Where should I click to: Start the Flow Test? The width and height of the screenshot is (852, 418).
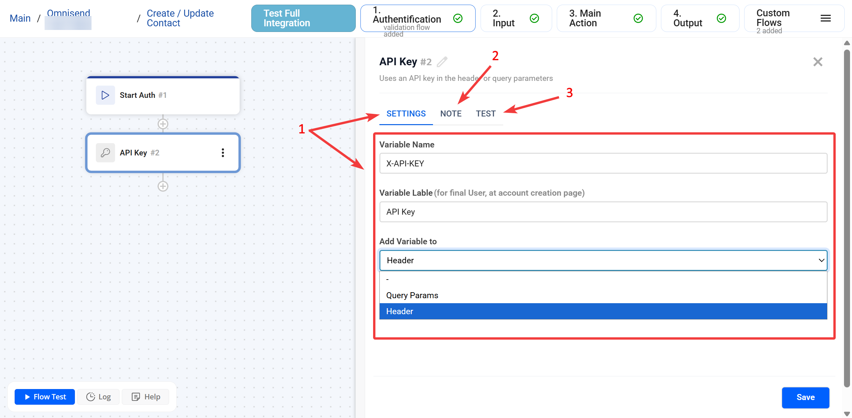coord(44,397)
